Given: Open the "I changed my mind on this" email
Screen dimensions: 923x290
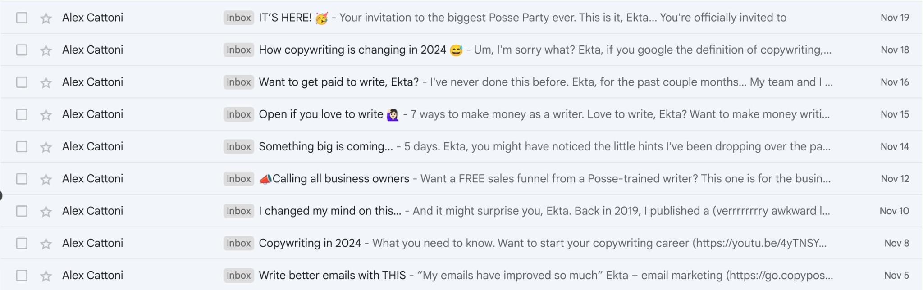Looking at the screenshot, I should point(330,211).
